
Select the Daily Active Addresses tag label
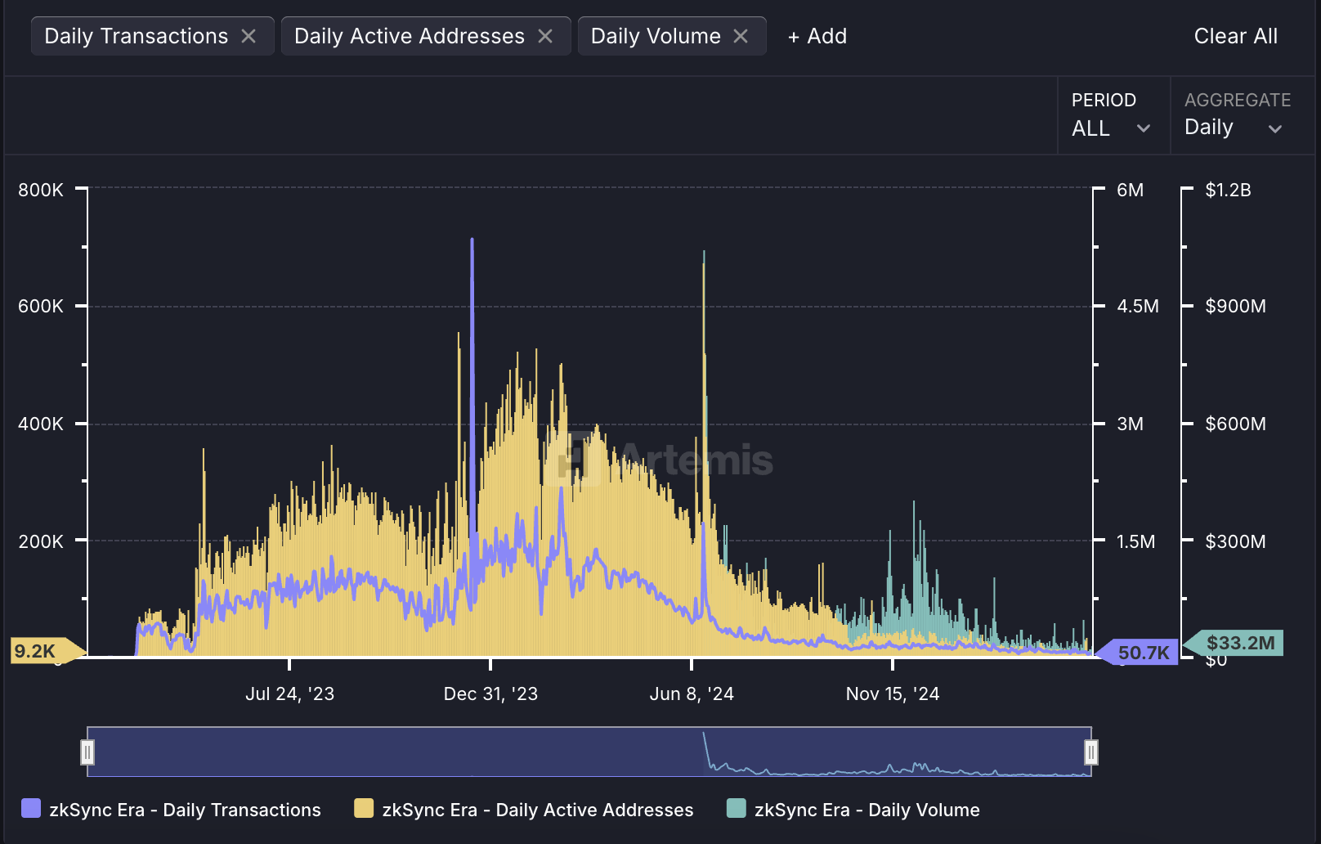point(409,36)
